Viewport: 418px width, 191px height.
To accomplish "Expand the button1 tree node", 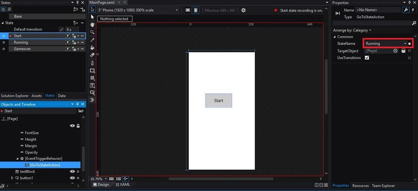I will coord(12,178).
